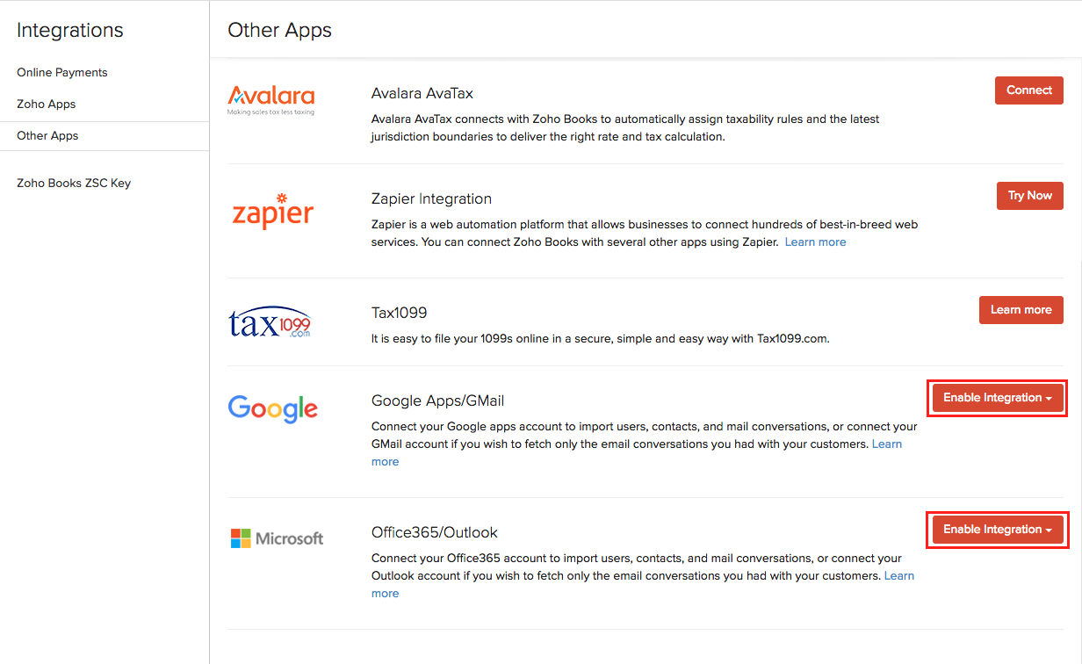Open Enable Integration dropdown for Office365/Outlook
Image resolution: width=1082 pixels, height=664 pixels.
pyautogui.click(x=997, y=530)
